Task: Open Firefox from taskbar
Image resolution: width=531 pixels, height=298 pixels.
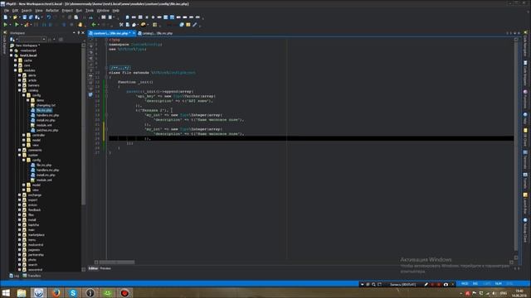Action: pos(56,293)
